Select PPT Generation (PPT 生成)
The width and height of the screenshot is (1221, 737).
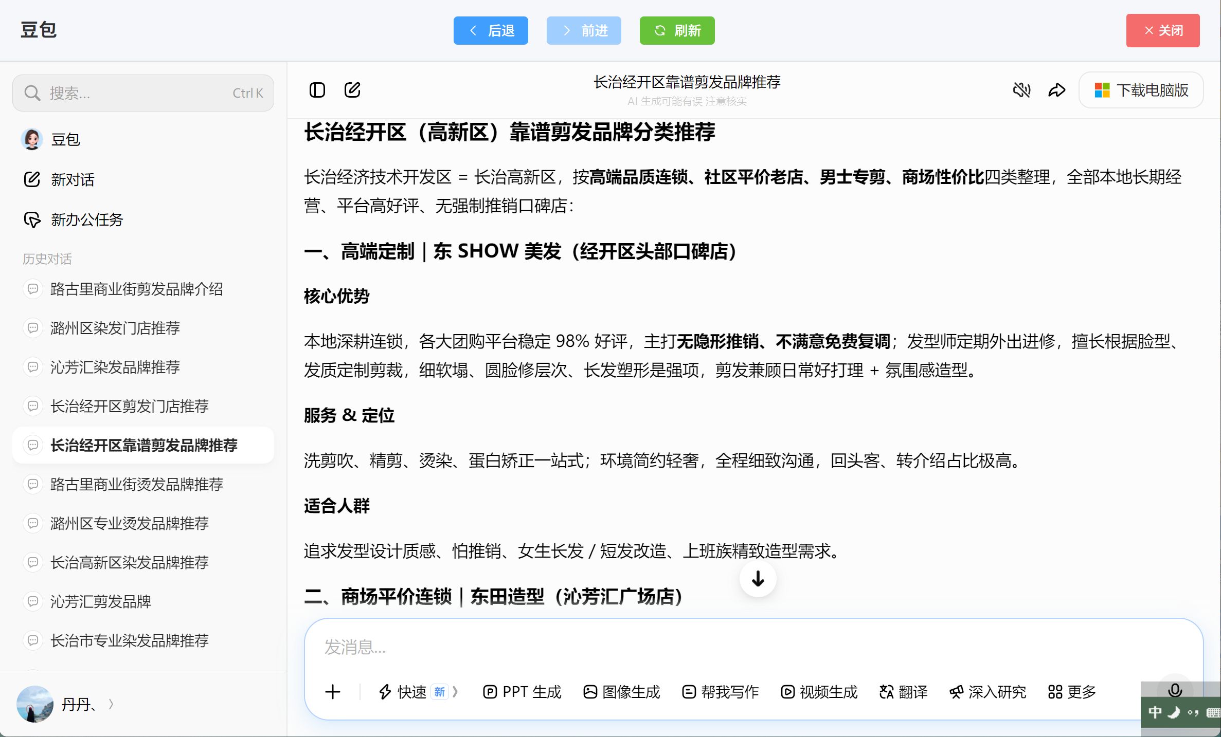pyautogui.click(x=522, y=692)
